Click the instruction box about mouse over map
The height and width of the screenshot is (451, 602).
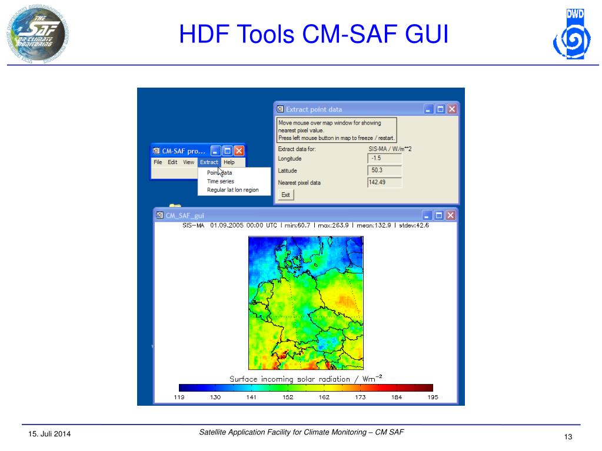coord(337,131)
